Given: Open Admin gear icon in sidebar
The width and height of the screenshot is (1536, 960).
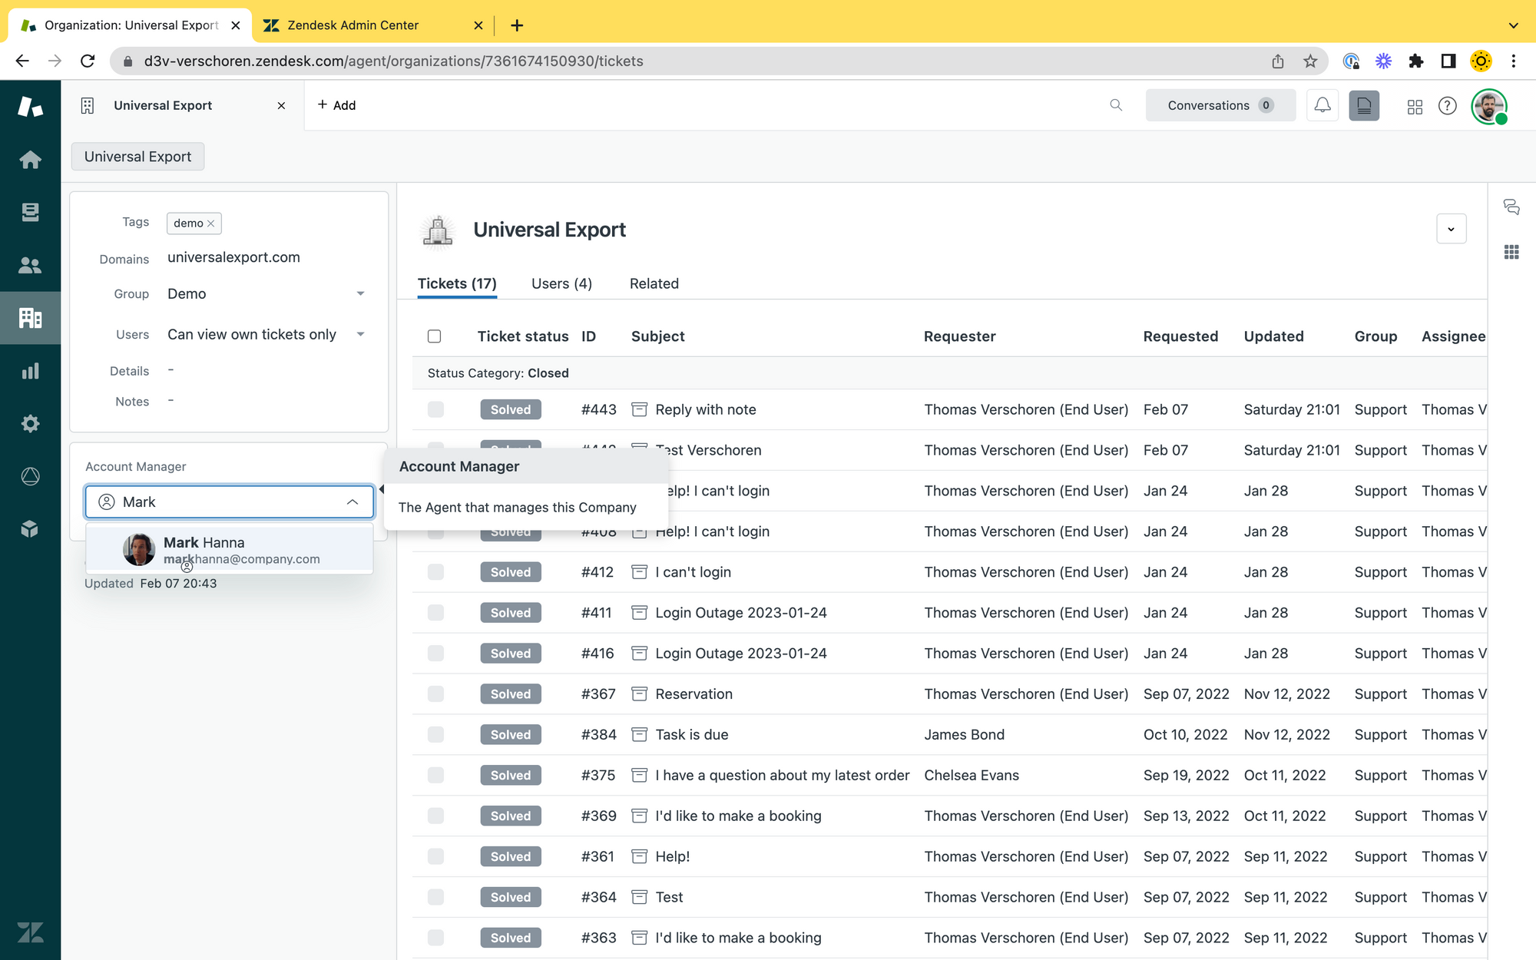Looking at the screenshot, I should pyautogui.click(x=30, y=423).
